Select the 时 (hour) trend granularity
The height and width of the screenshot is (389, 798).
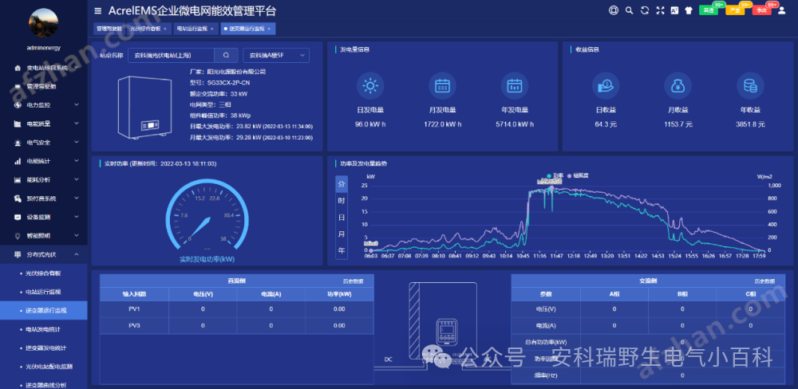pyautogui.click(x=342, y=201)
